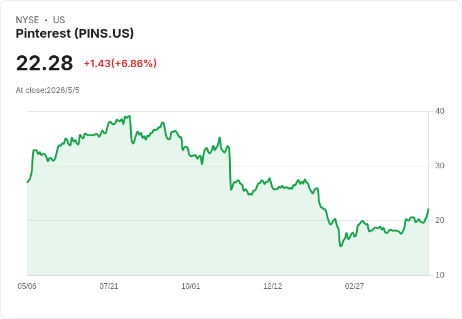Click the 30 y-axis price label
The width and height of the screenshot is (462, 319).
coord(439,166)
